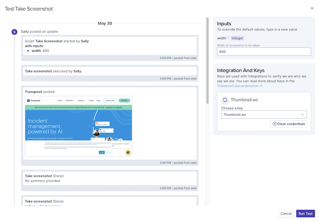Click the Integration And Keys heading
319x222 pixels.
pyautogui.click(x=241, y=70)
